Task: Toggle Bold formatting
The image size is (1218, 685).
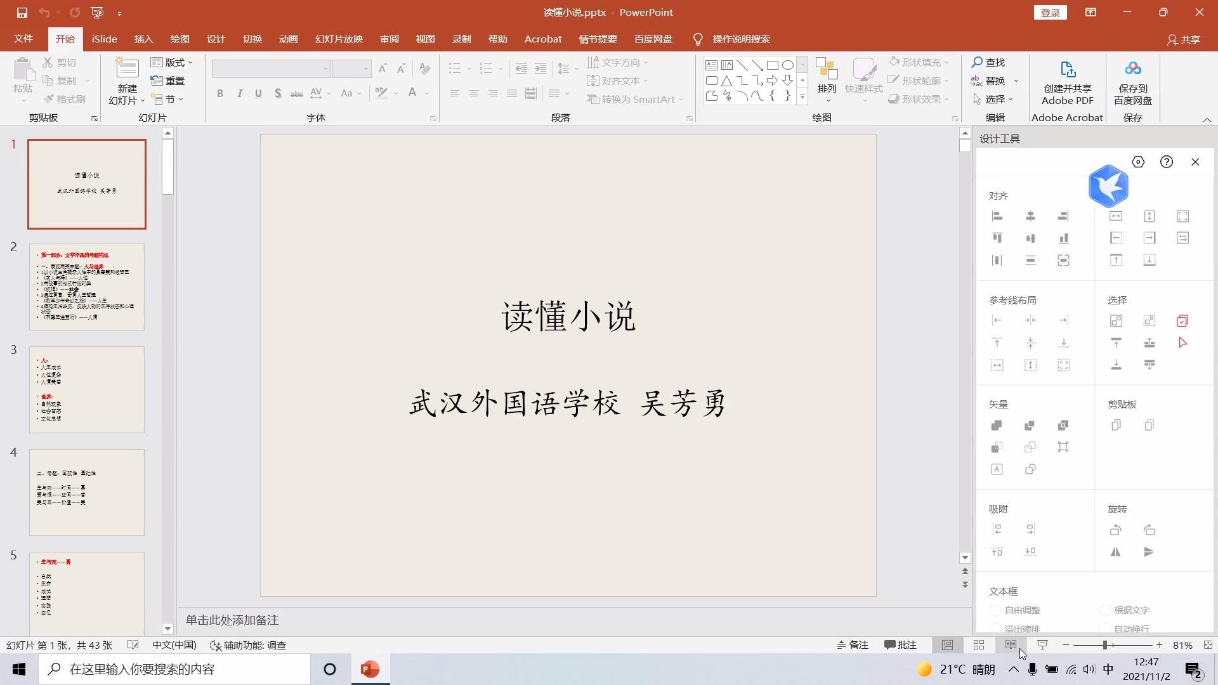Action: (220, 93)
